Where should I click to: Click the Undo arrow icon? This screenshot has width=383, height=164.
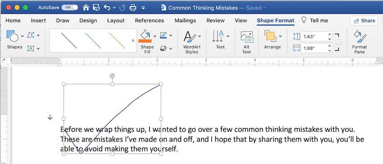click(107, 8)
